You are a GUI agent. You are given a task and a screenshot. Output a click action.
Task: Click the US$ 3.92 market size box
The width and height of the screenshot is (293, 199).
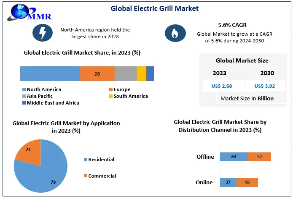click(264, 86)
